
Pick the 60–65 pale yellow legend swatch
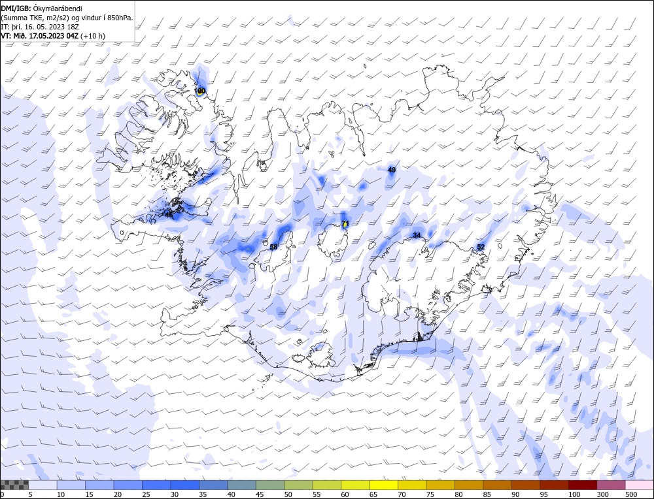click(355, 485)
